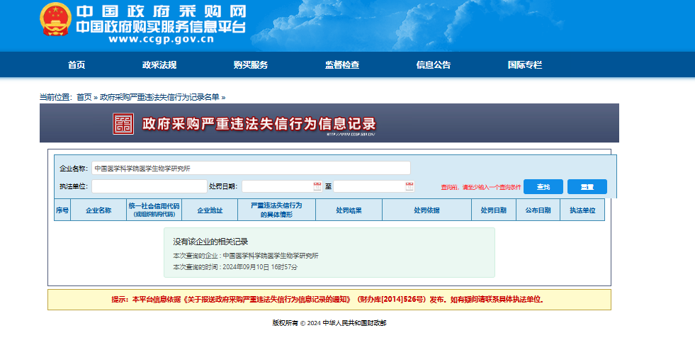Focus the 企业名称 input field
The width and height of the screenshot is (695, 362).
click(x=251, y=169)
